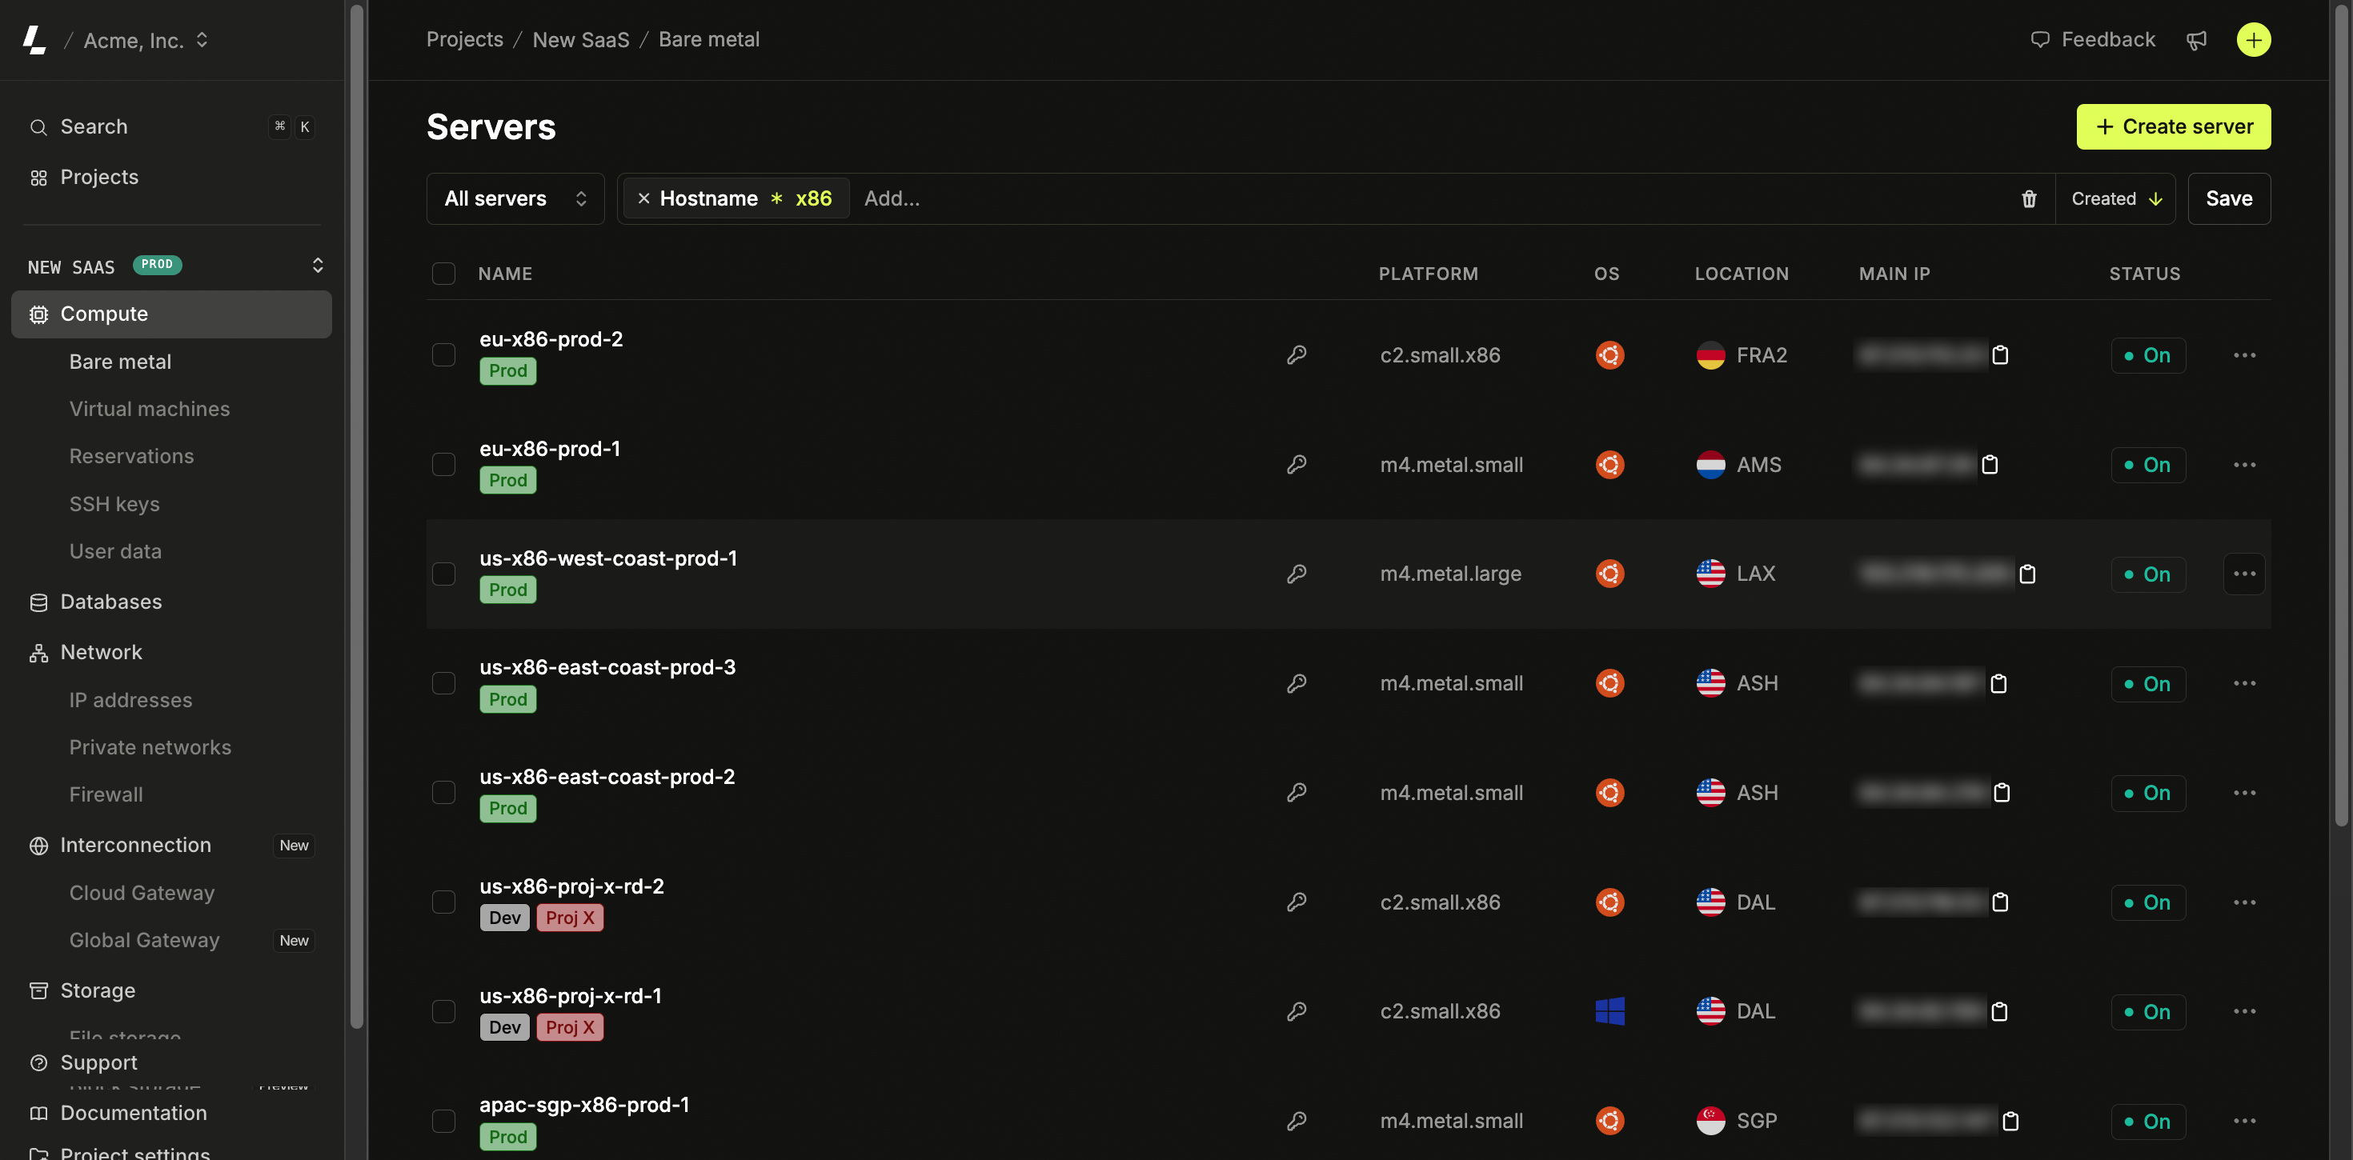Click the trash icon to clear filters
The width and height of the screenshot is (2353, 1160).
point(2029,198)
